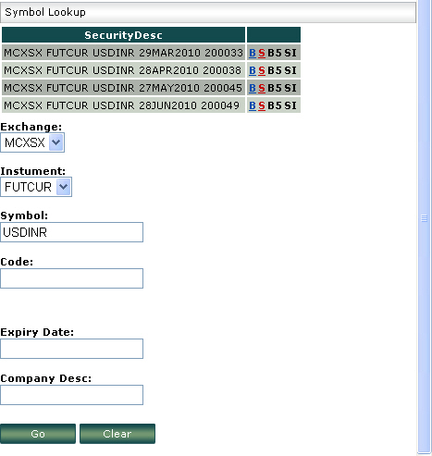Click the red S link for 29MAR2010 contract
Viewport: 432px width, 456px height.
(262, 53)
